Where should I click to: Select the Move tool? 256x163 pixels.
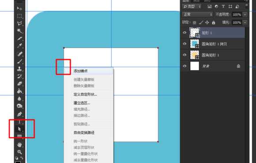(19, 8)
